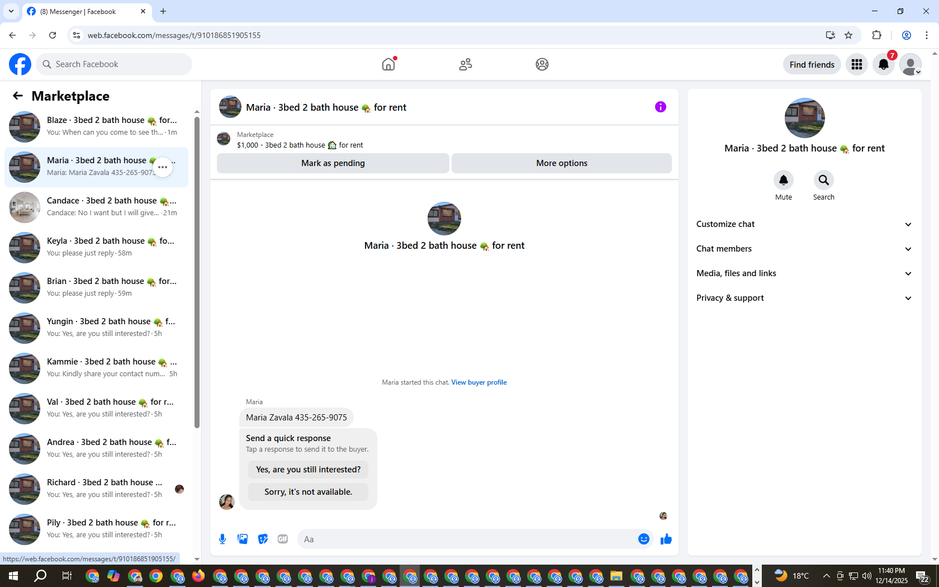Open the purple conversation information icon
The image size is (939, 587).
661,107
